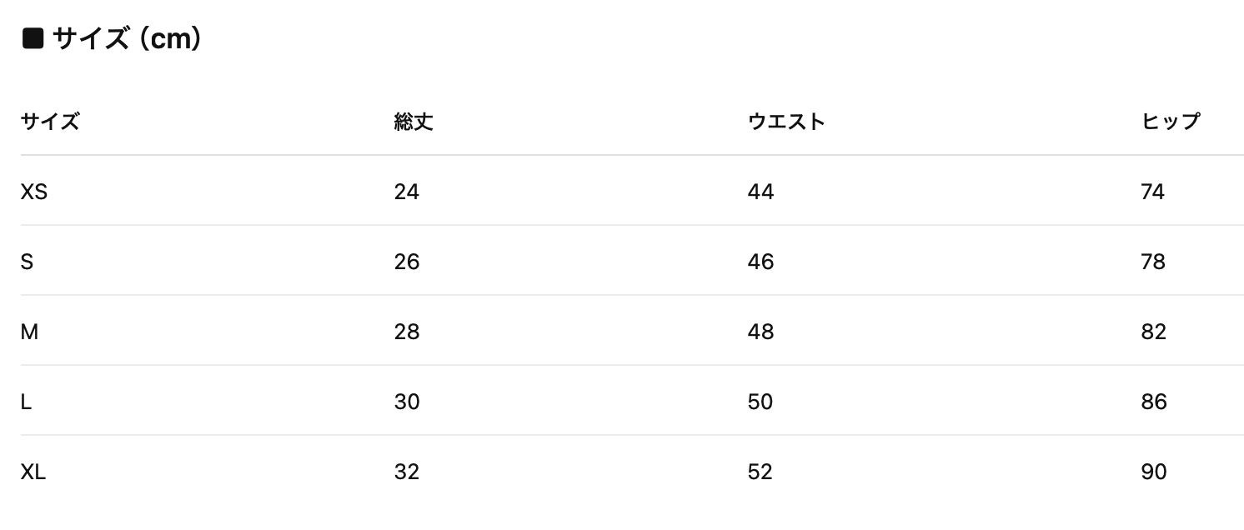
Task: Click the S size row label
Action: point(27,262)
